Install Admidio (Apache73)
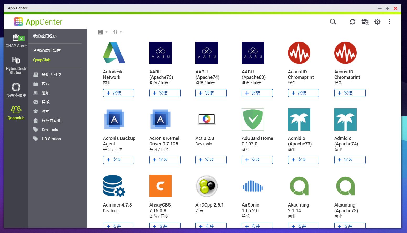Image resolution: width=407 pixels, height=233 pixels. pyautogui.click(x=304, y=160)
